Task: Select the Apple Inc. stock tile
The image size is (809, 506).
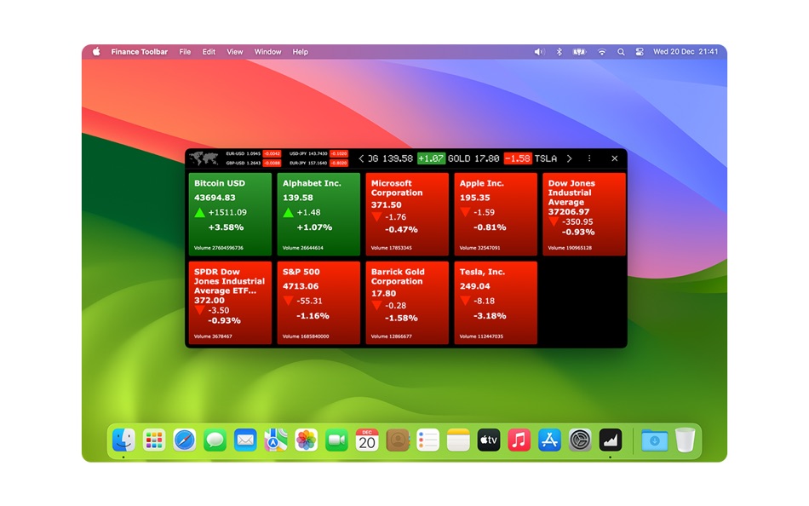Action: pyautogui.click(x=496, y=214)
